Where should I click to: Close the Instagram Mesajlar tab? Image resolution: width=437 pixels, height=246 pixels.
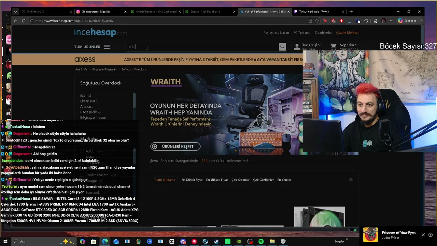(125, 12)
